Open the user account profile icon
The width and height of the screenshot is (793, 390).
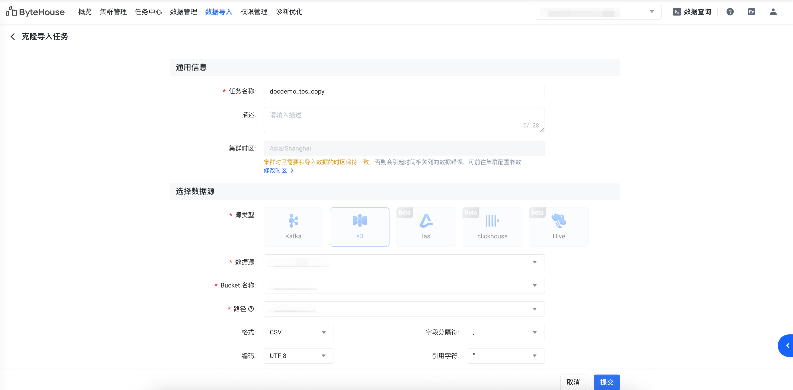773,12
